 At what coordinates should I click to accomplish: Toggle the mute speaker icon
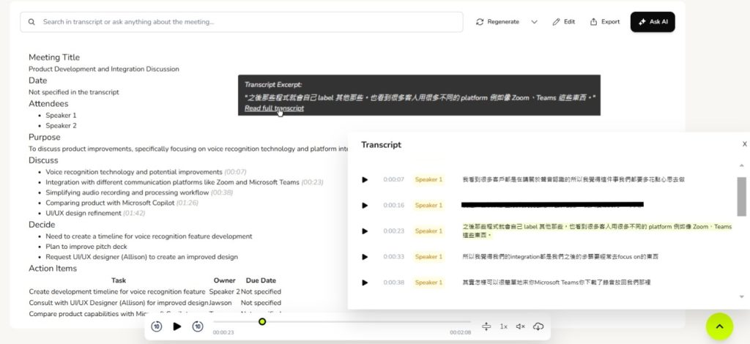[x=521, y=326]
